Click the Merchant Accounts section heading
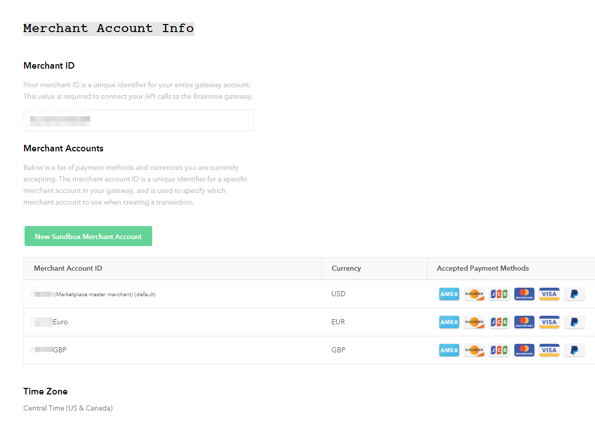 pos(64,148)
